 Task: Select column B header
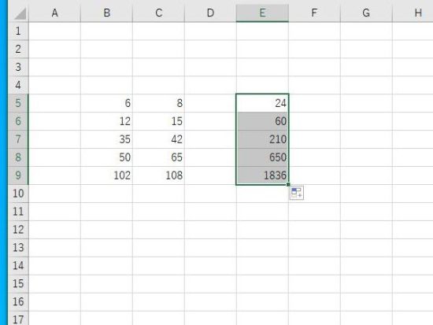point(106,13)
